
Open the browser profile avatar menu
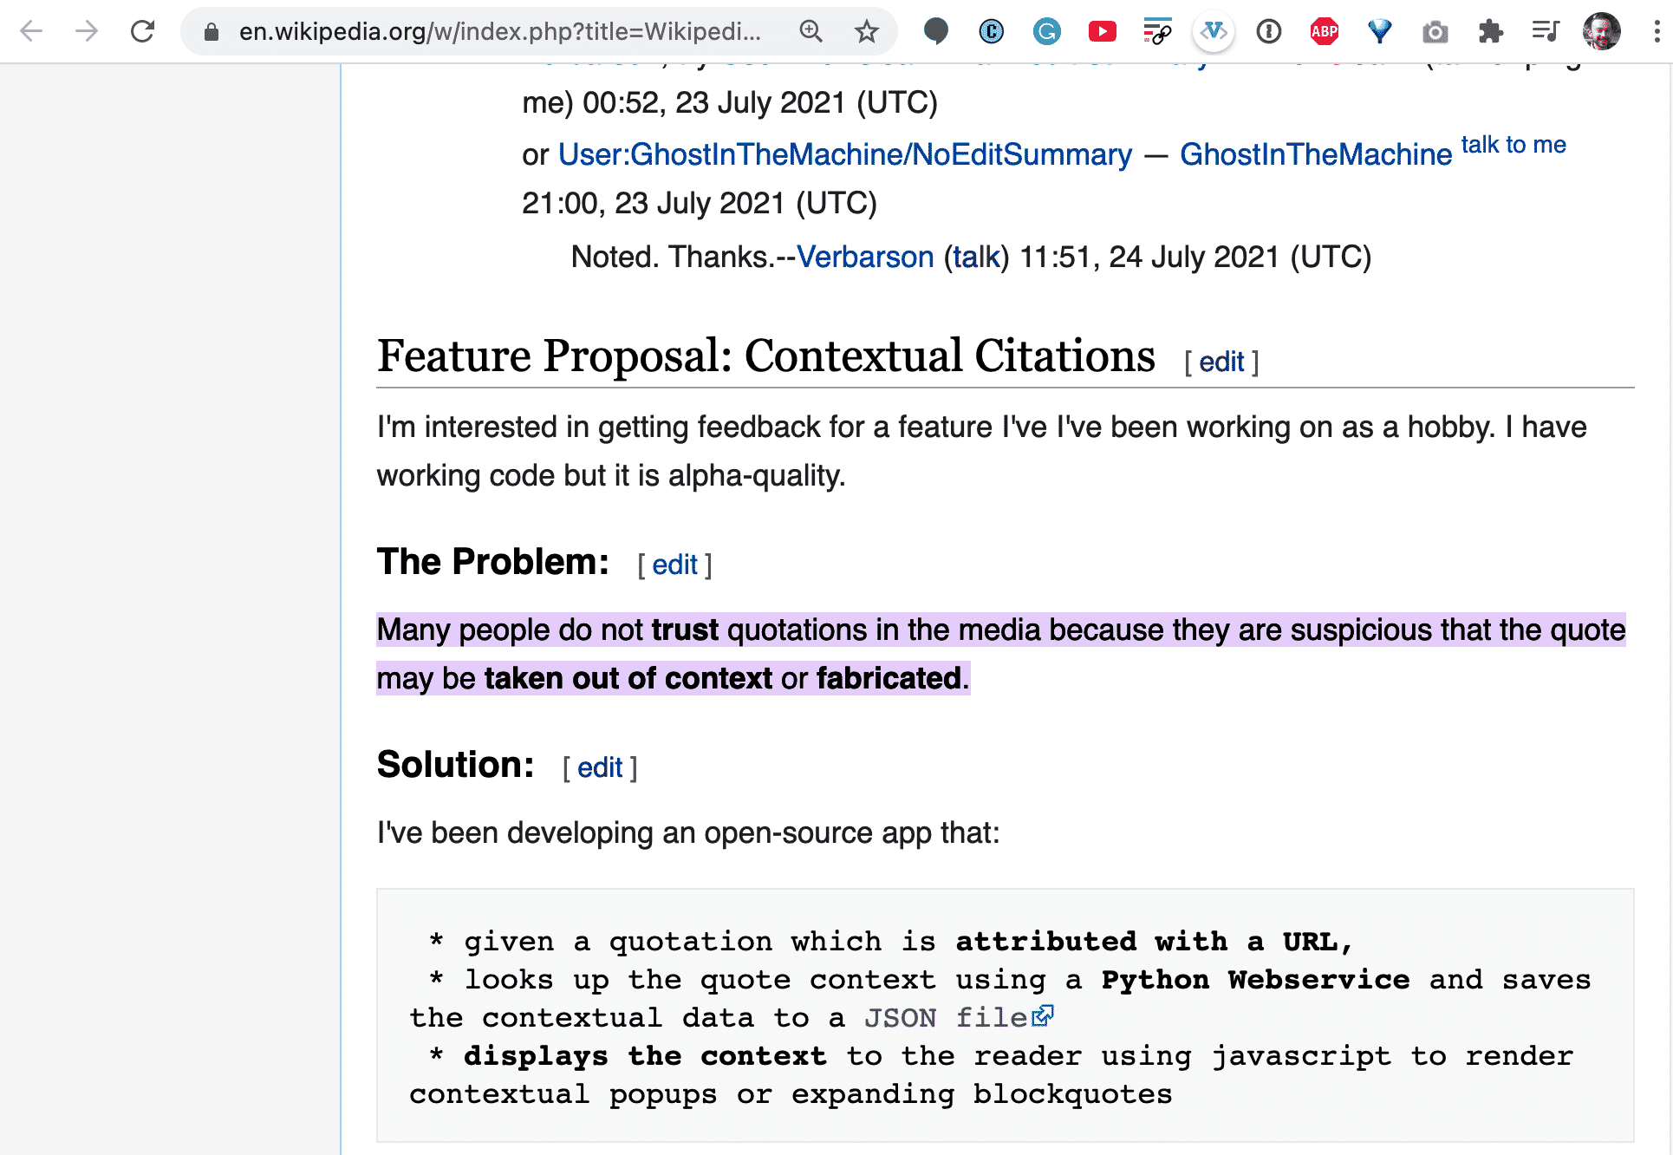1603,31
